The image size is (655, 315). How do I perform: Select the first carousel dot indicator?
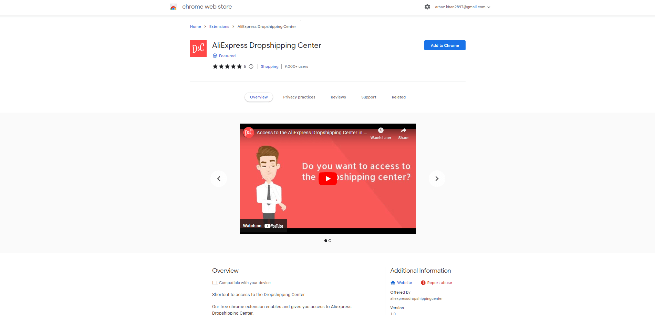[x=326, y=241]
